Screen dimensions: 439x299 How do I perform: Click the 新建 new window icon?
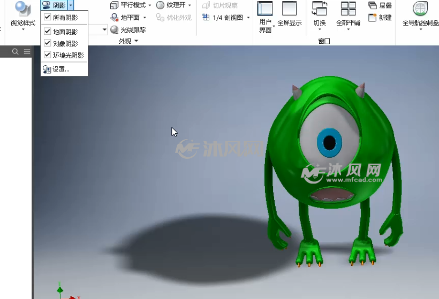click(373, 17)
